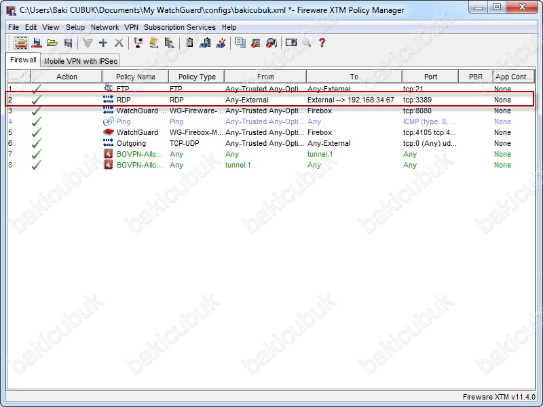Toggle the green checkmark on Outgoing policy
Screen dimensions: 543x407
click(37, 143)
